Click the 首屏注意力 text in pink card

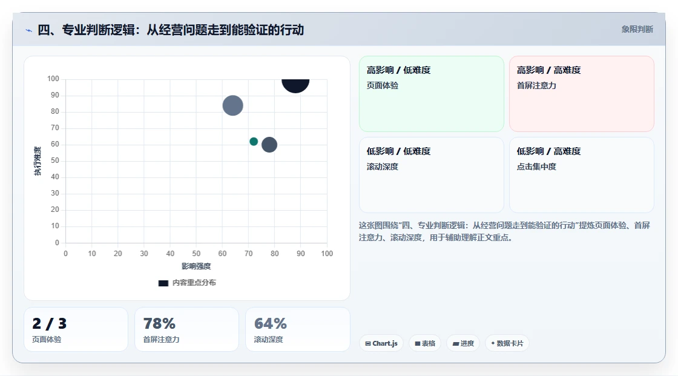pos(536,85)
